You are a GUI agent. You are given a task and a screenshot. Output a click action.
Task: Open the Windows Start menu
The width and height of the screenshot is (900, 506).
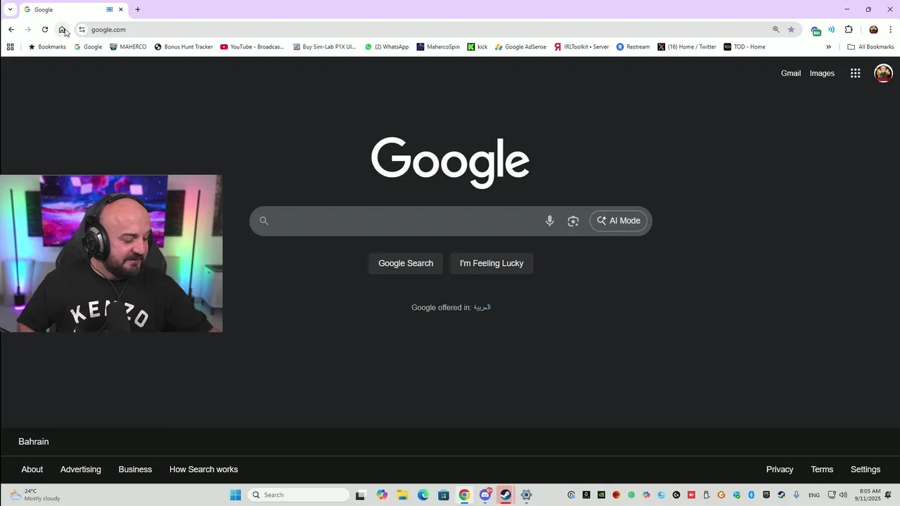[236, 495]
